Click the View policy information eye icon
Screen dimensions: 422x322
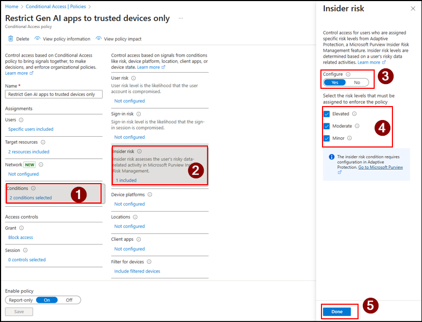point(37,39)
